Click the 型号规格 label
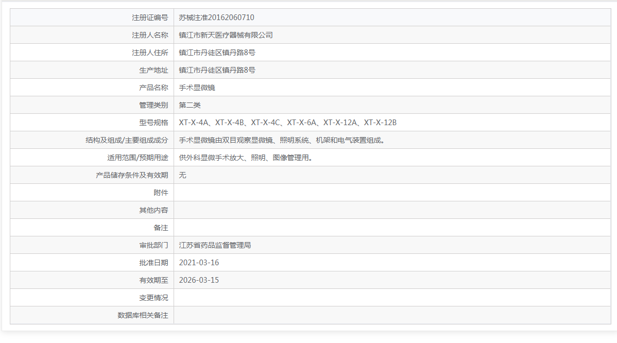The image size is (617, 343). coord(153,123)
